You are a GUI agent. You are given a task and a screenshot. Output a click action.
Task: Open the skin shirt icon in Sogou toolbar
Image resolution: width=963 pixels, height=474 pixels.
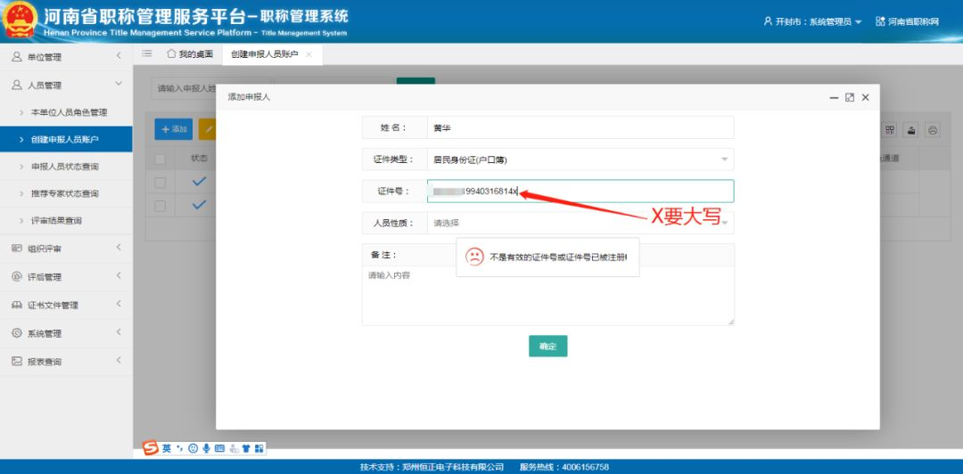(246, 449)
